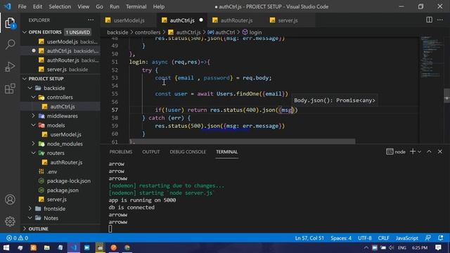The height and width of the screenshot is (253, 450).
Task: Open the Extensions view icon
Action: (x=10, y=89)
